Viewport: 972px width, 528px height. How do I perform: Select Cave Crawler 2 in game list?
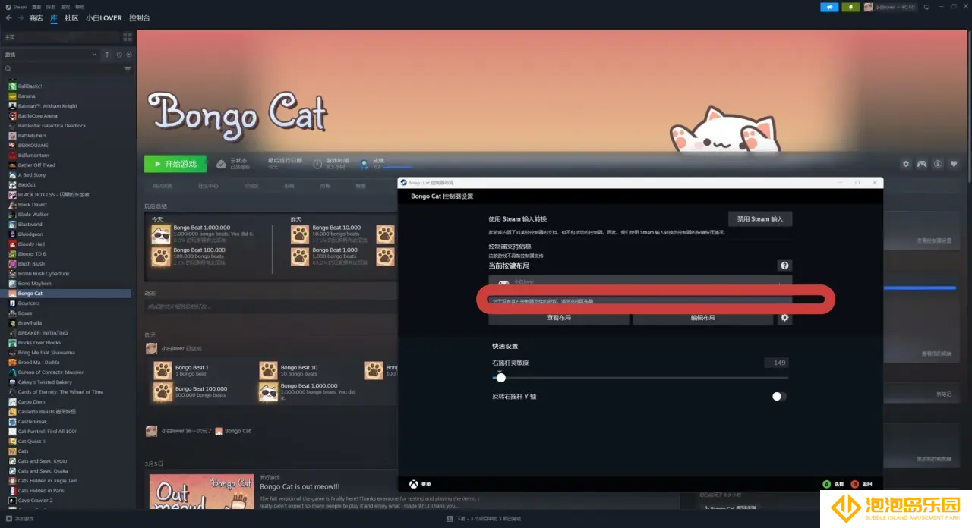[x=35, y=501]
